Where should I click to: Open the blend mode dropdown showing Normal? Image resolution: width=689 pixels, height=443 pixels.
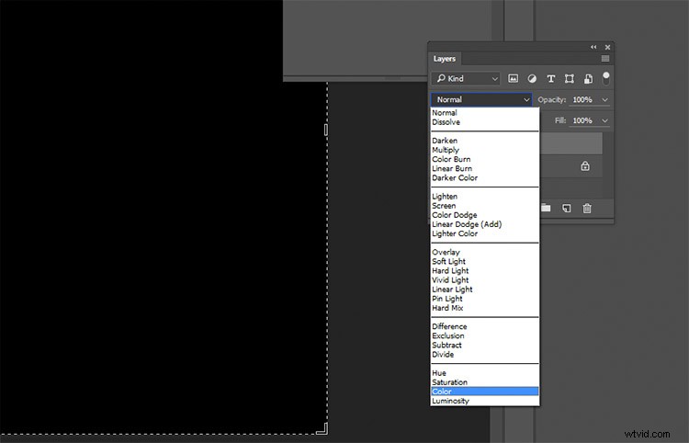tap(481, 100)
